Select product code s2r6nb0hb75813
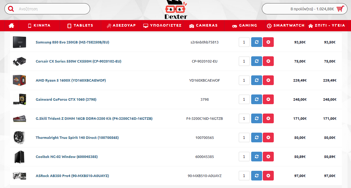Image resolution: width=351 pixels, height=188 pixels. click(x=205, y=42)
